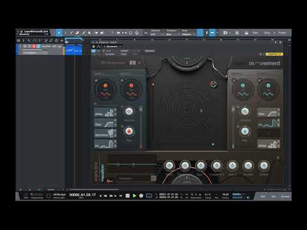
Task: Toggle power of first right rhythm module
Action: pos(234,80)
